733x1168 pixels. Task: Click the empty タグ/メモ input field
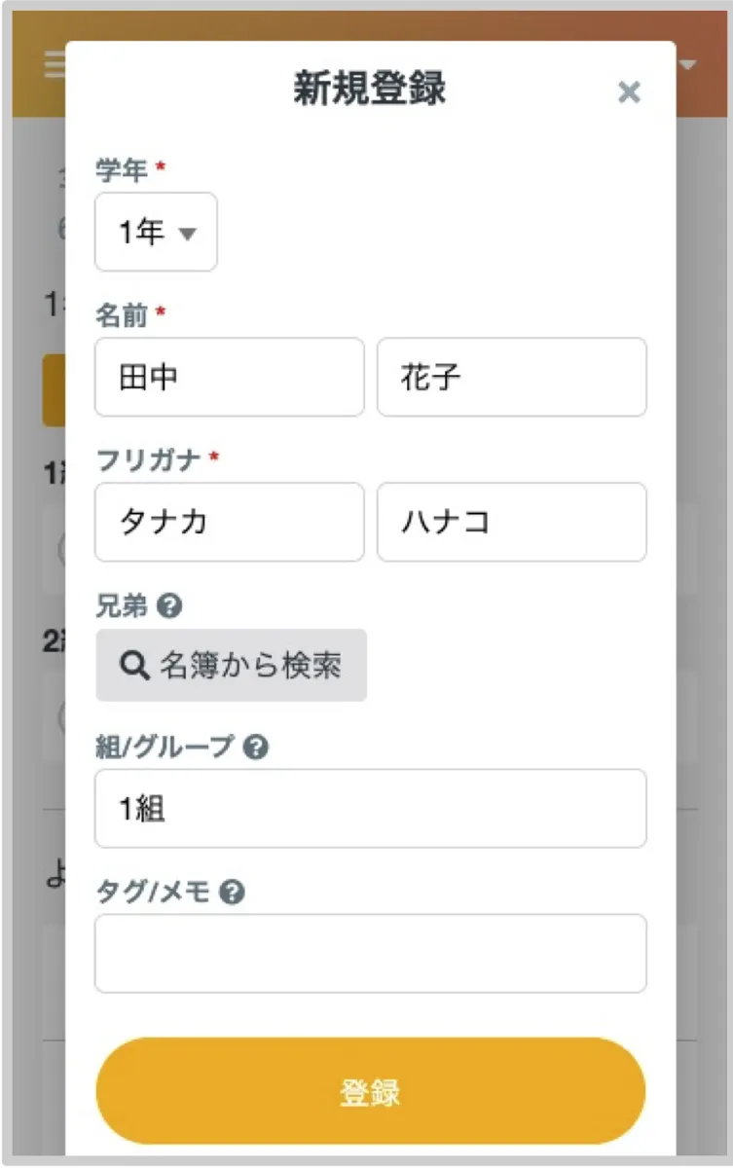pos(370,953)
